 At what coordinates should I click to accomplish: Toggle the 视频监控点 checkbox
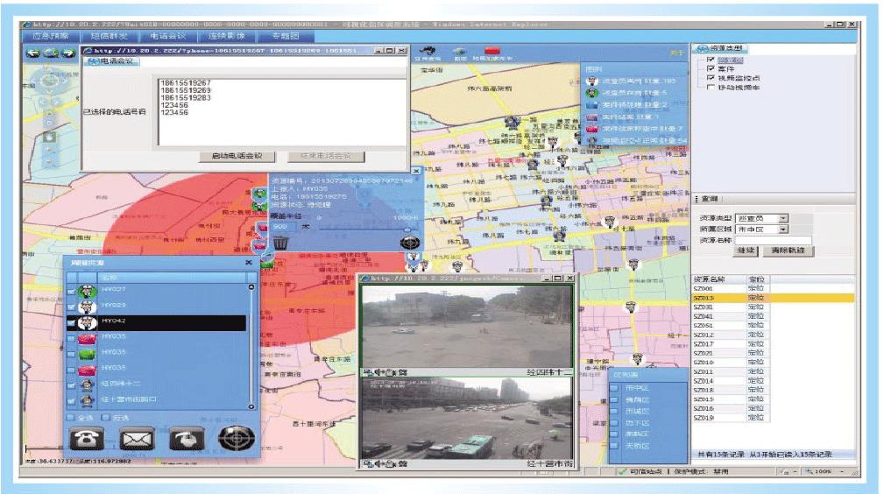[x=711, y=77]
